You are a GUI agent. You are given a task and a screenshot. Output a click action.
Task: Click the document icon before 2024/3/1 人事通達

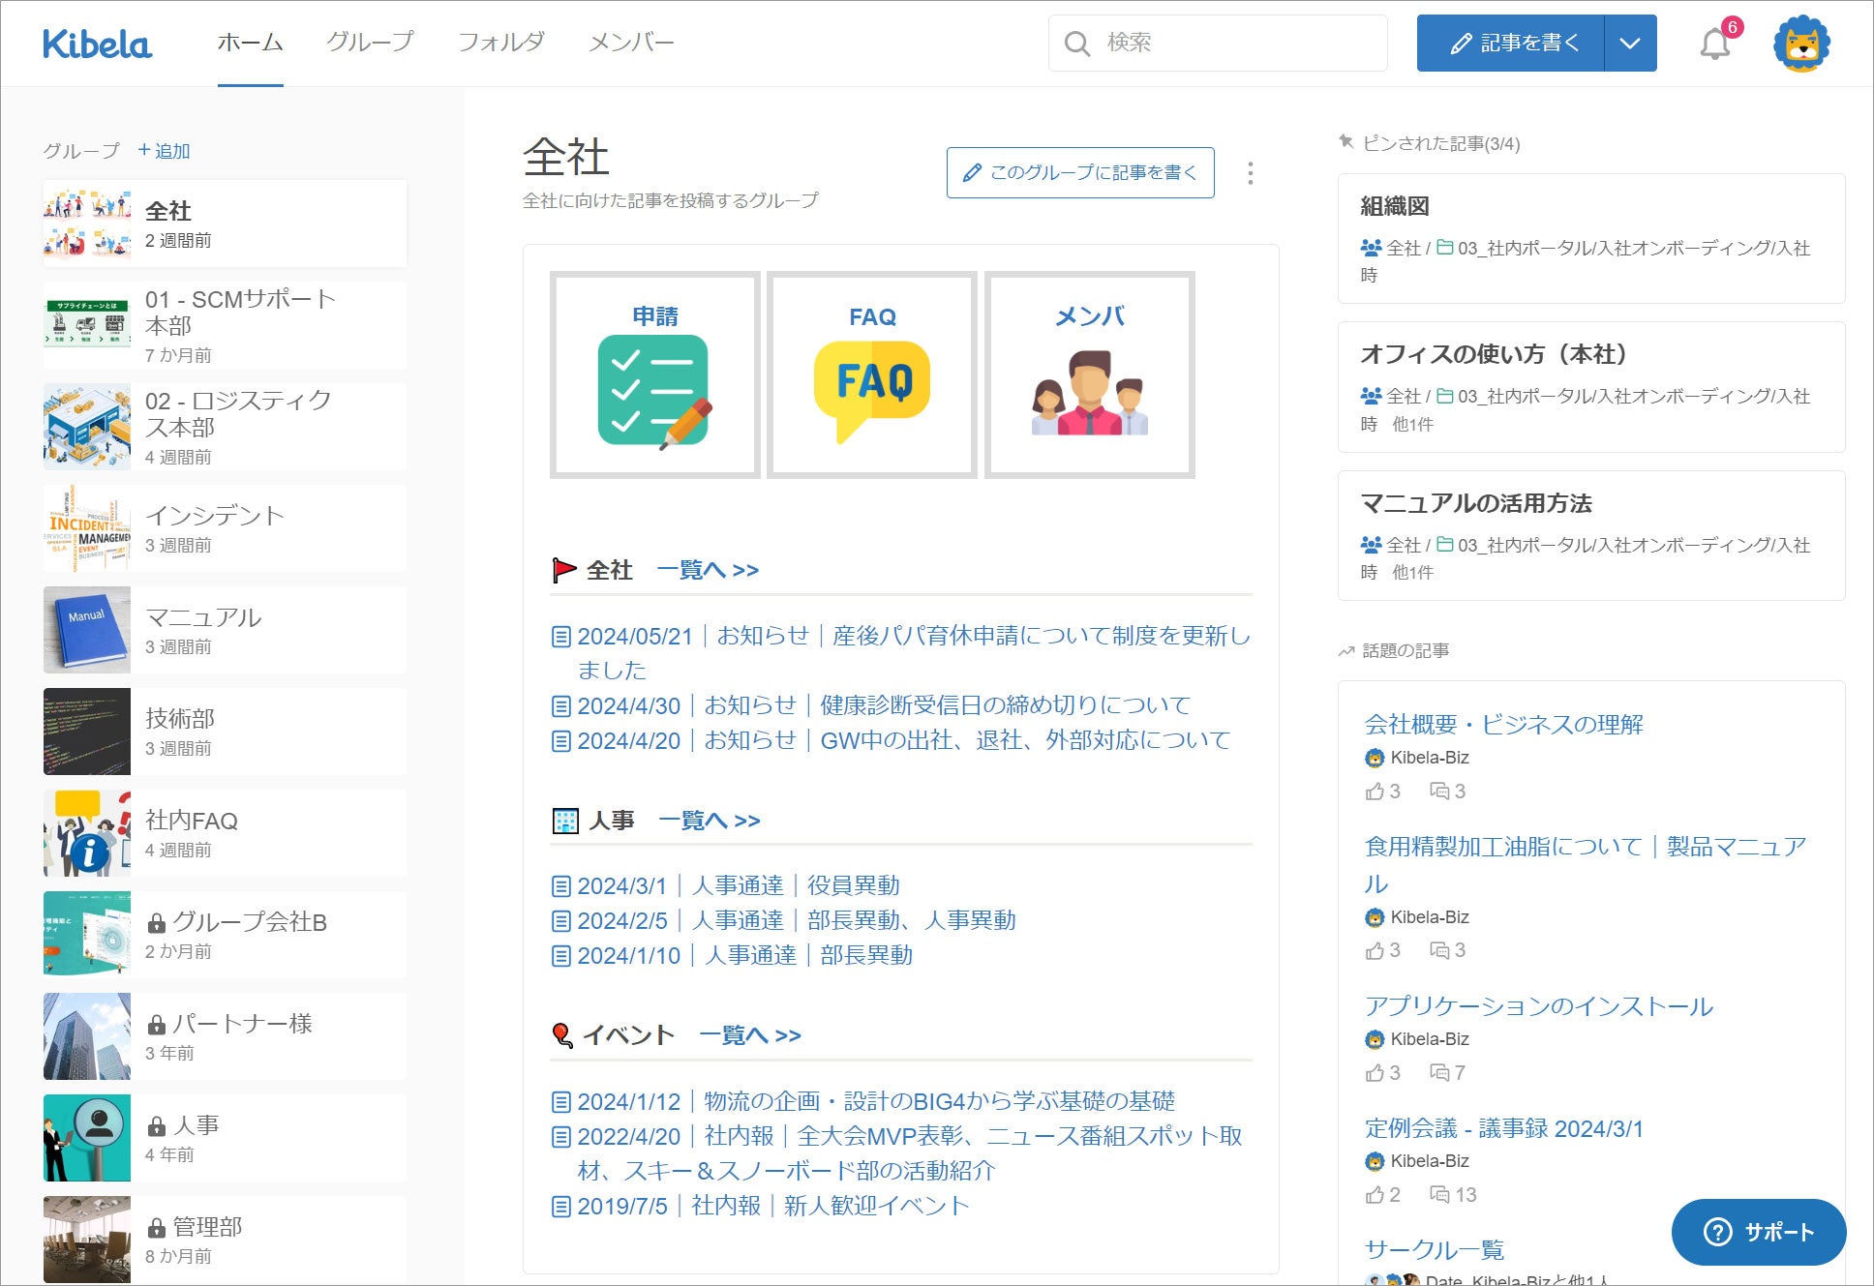point(560,886)
